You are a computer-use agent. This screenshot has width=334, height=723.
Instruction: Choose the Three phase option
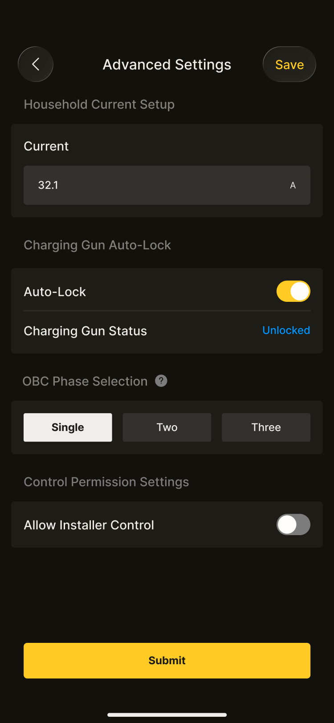point(266,427)
